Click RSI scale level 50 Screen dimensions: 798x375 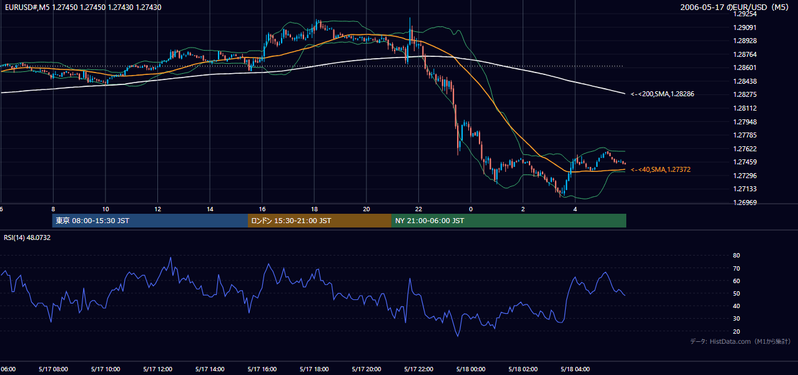pos(737,293)
